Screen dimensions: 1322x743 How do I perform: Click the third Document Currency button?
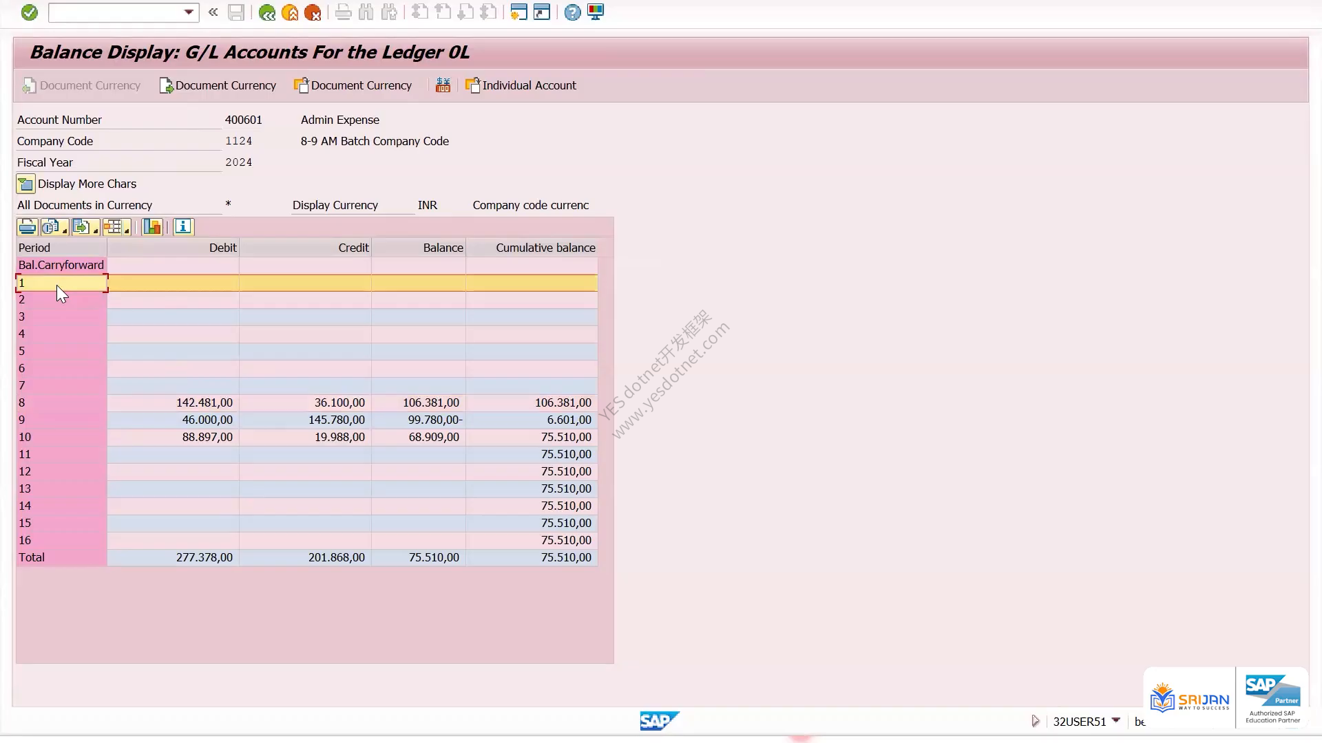[x=353, y=85]
